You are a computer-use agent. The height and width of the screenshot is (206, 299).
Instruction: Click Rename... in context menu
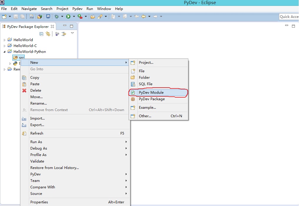[75, 103]
